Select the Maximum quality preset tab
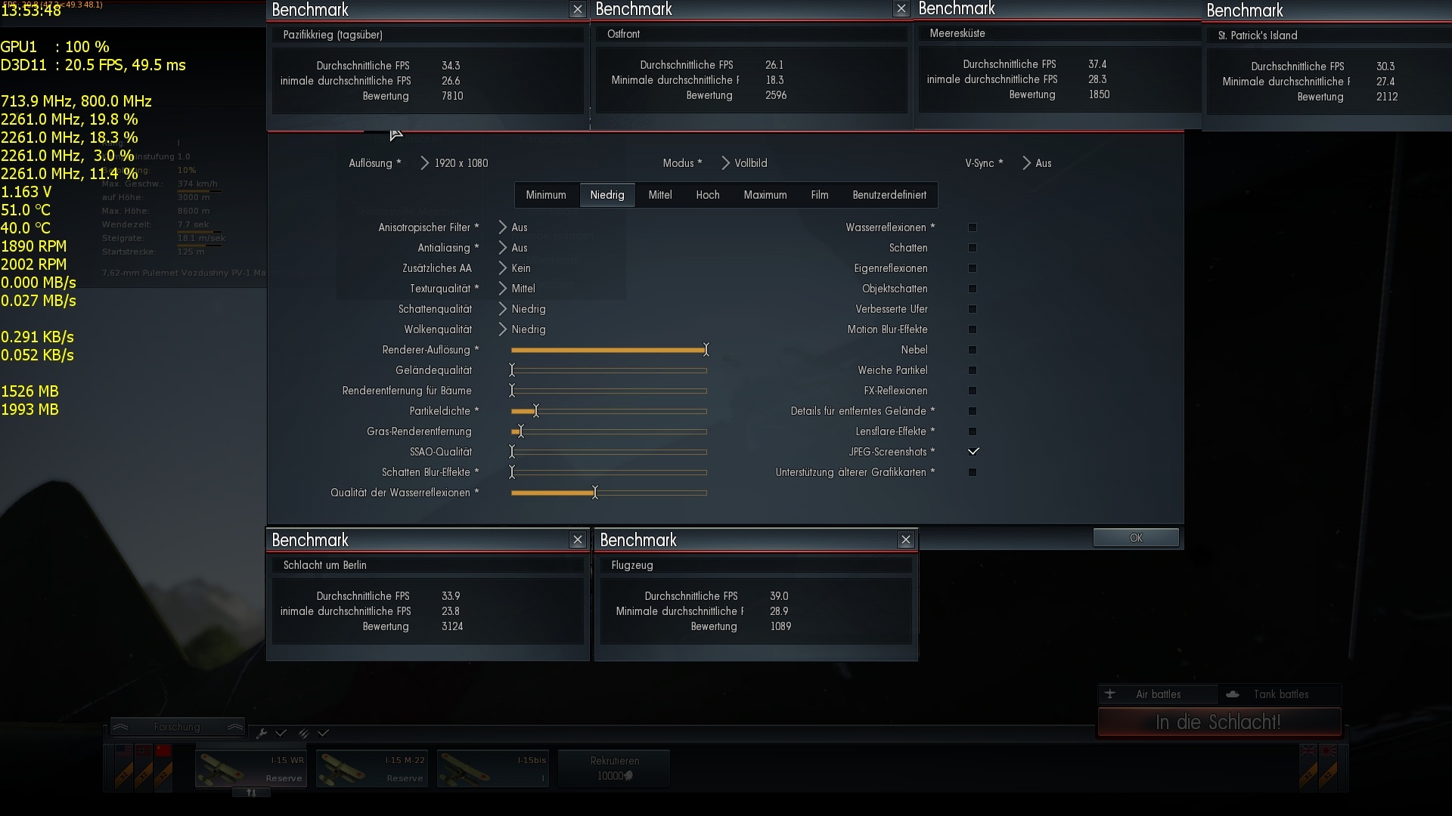This screenshot has height=816, width=1452. click(765, 195)
